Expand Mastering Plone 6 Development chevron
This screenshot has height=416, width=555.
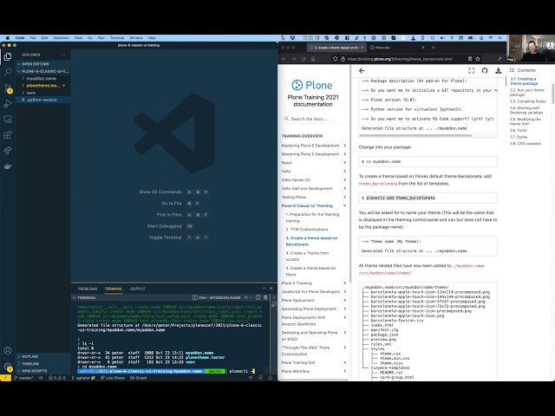pyautogui.click(x=345, y=146)
